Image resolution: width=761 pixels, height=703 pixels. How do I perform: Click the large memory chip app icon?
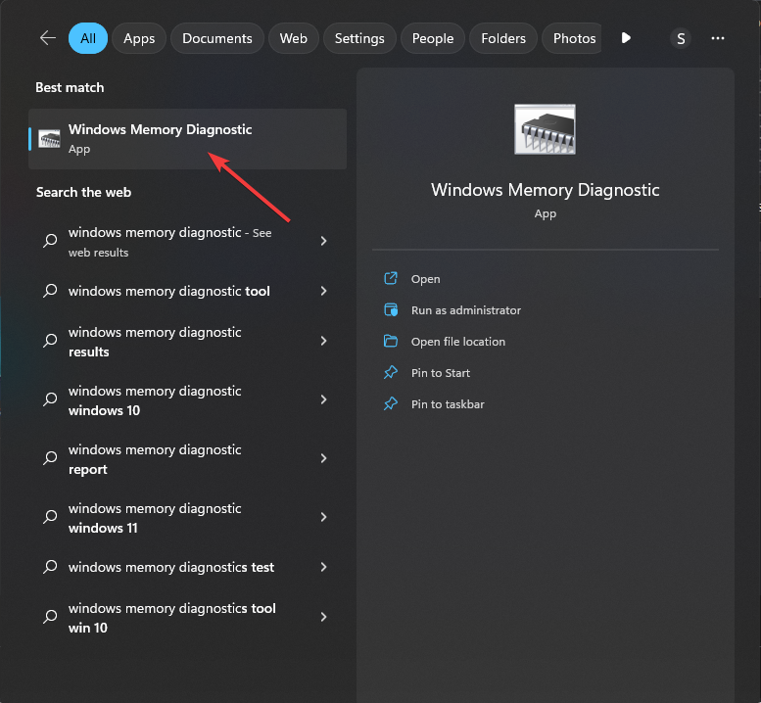coord(545,130)
